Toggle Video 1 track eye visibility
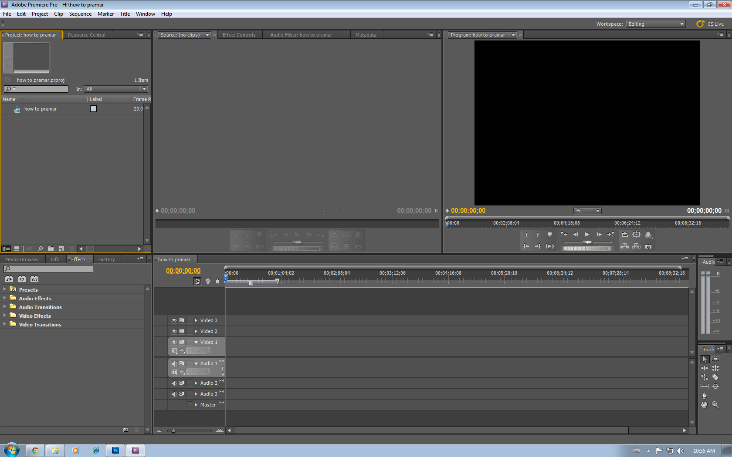This screenshot has width=732, height=457. click(174, 342)
